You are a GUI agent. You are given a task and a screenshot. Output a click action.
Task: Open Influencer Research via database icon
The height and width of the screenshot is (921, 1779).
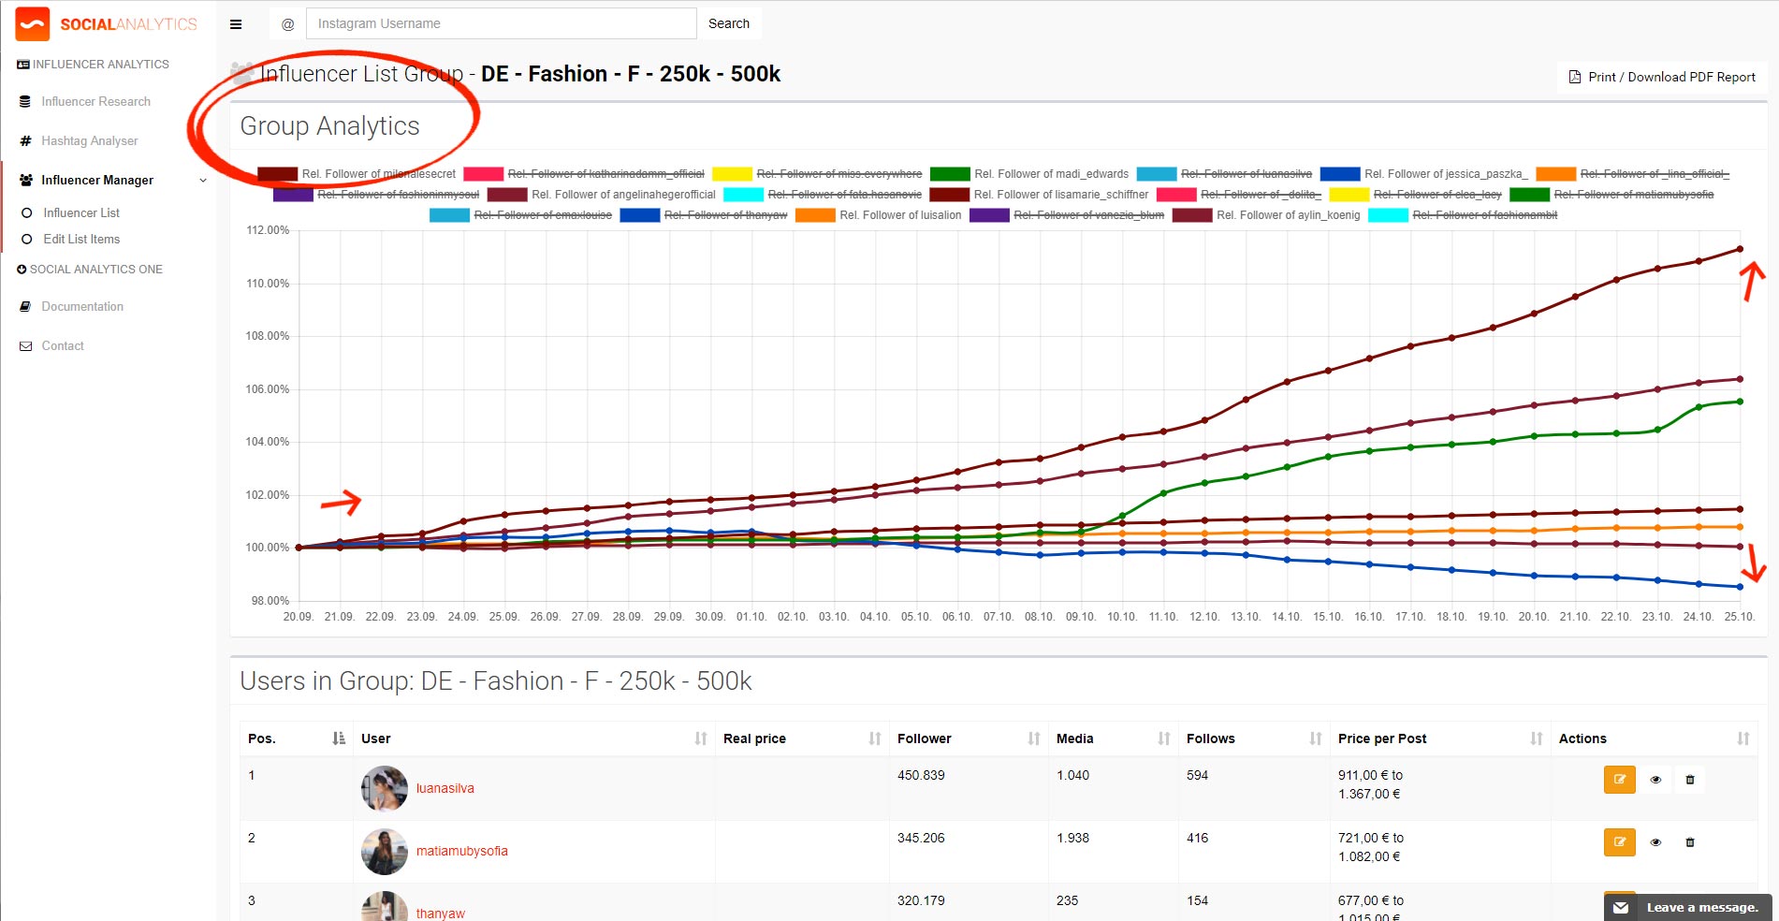(x=24, y=101)
